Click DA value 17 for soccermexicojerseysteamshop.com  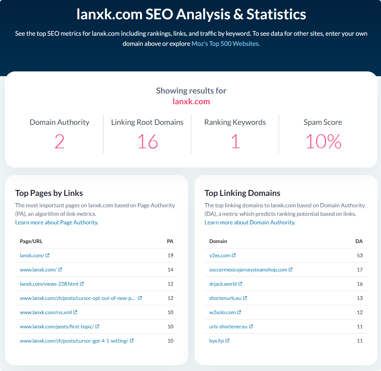point(360,270)
